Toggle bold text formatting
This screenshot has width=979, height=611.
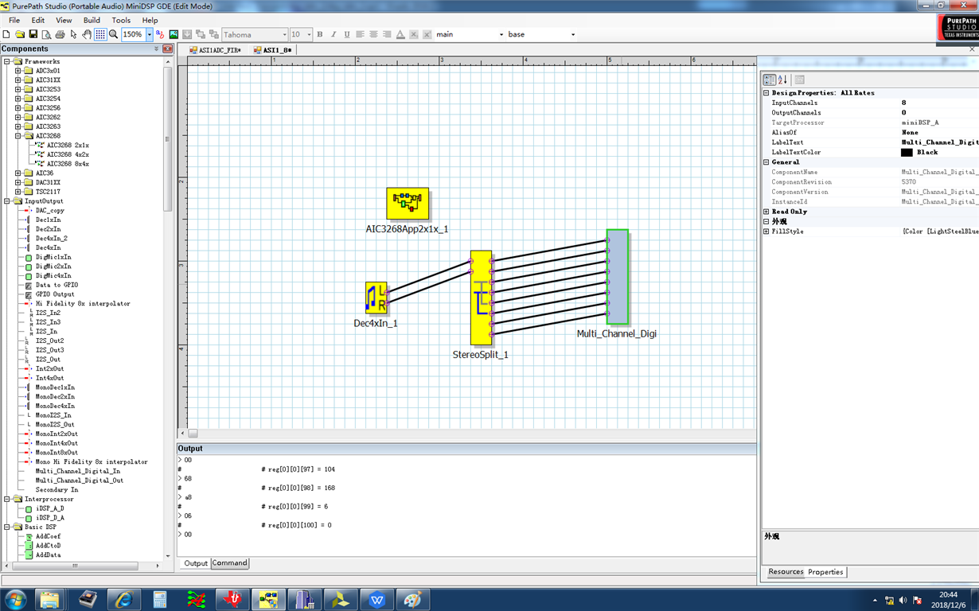point(320,35)
